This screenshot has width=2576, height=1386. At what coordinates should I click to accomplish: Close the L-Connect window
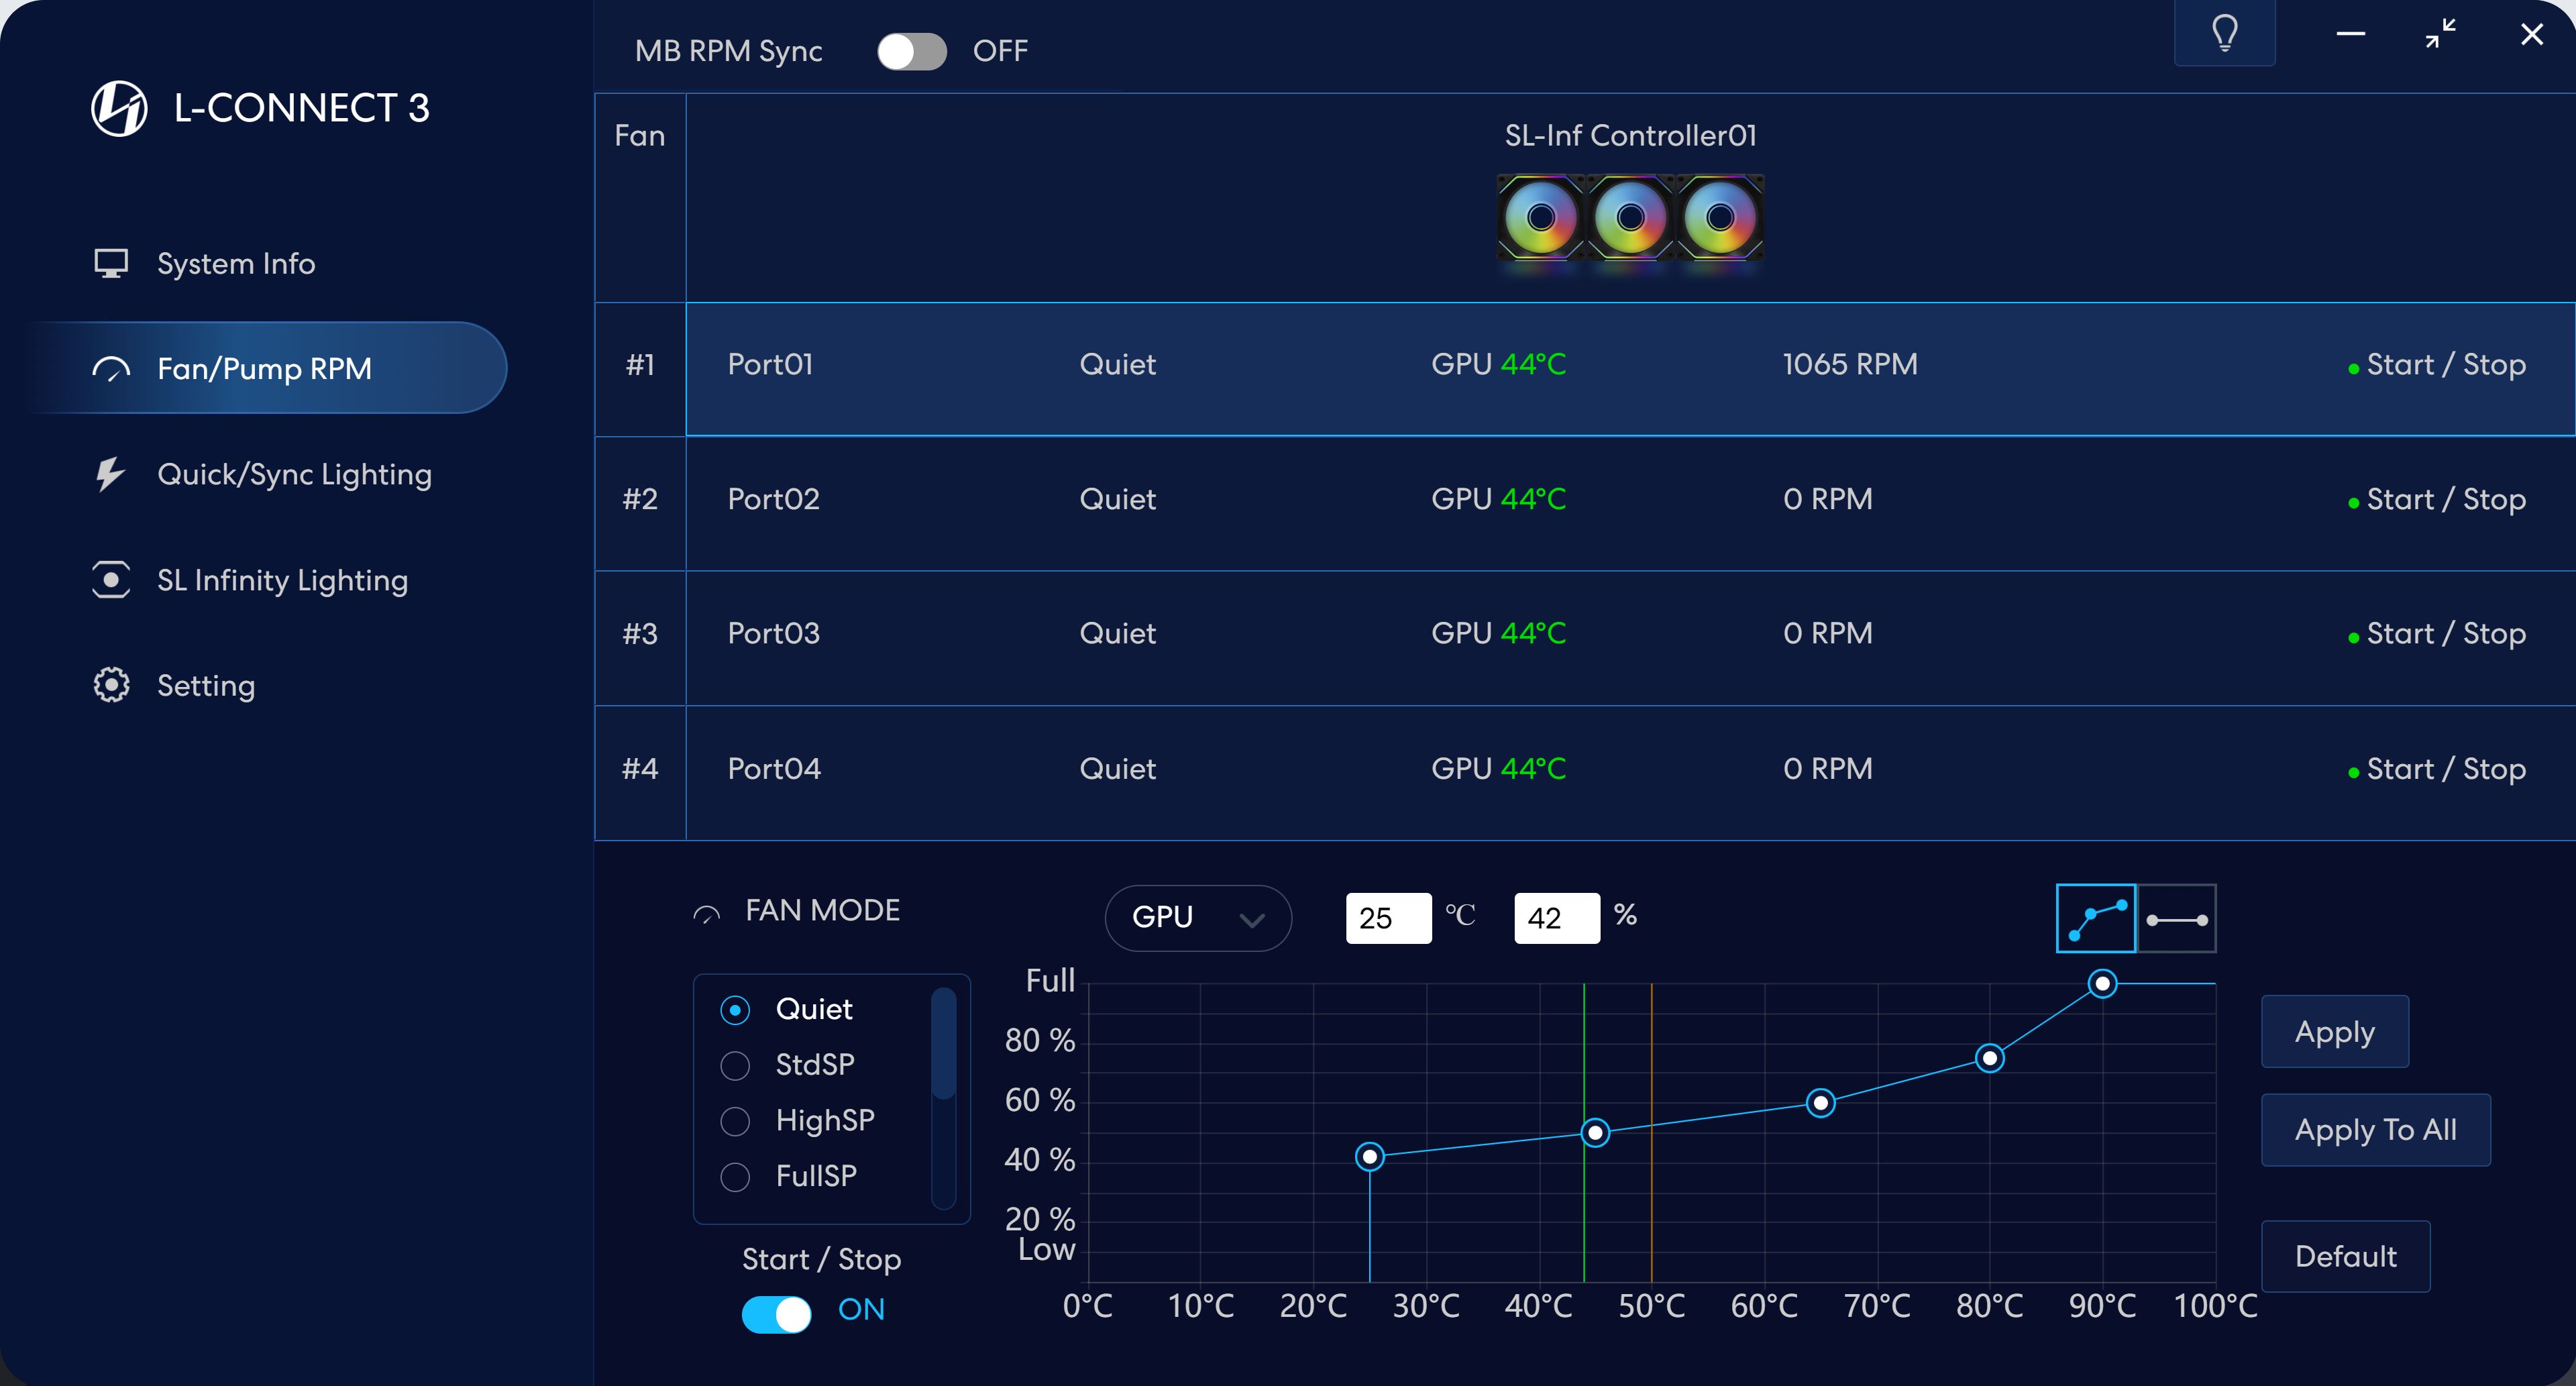pos(2532,34)
